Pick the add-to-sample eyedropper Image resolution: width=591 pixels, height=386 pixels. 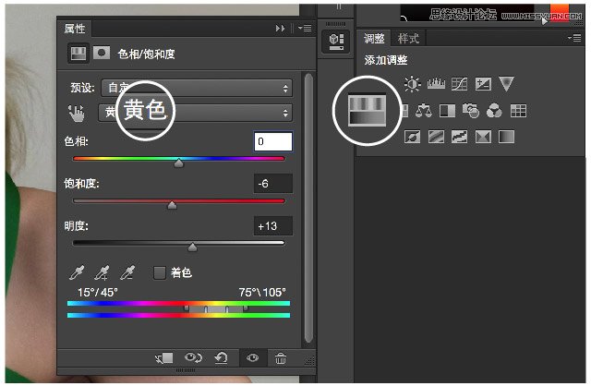click(102, 272)
